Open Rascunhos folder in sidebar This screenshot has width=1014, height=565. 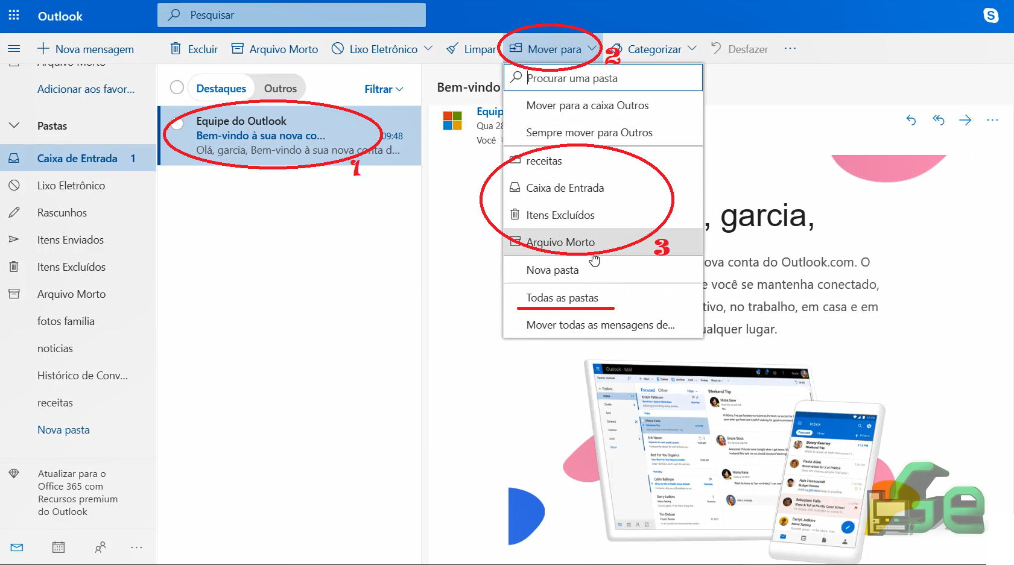[78, 213]
